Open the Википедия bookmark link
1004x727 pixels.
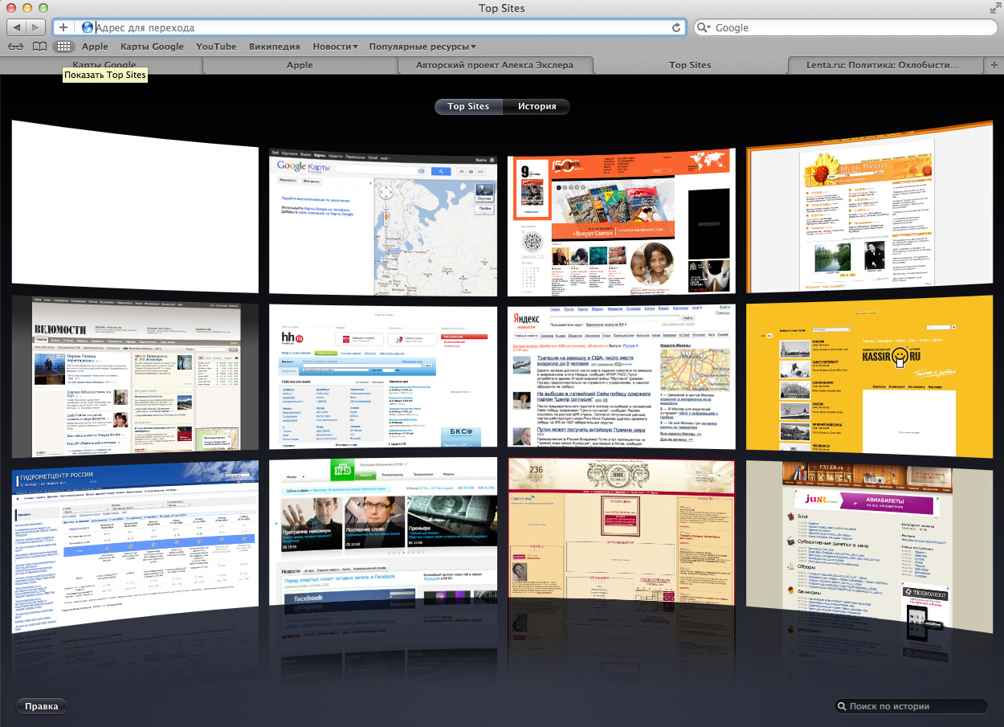274,47
